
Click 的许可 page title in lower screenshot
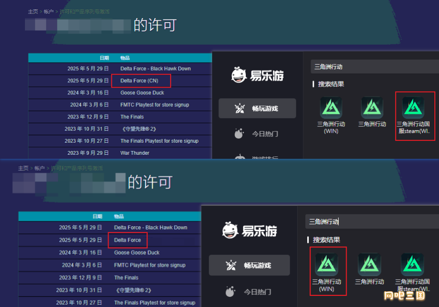pyautogui.click(x=150, y=182)
